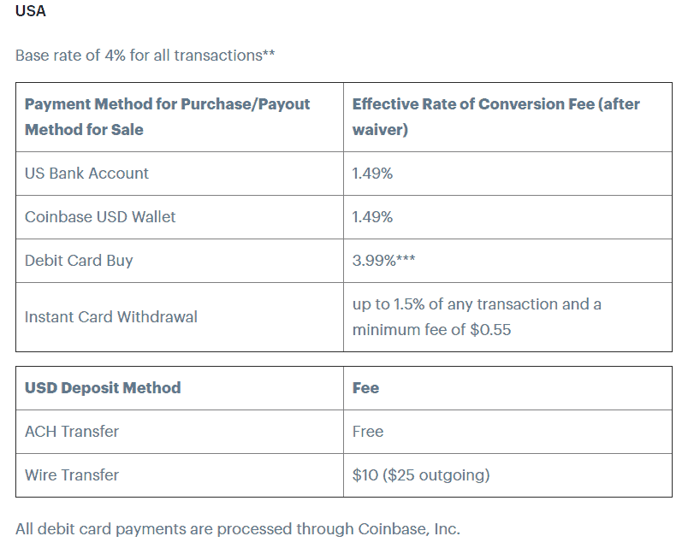The height and width of the screenshot is (548, 694).
Task: Select the USD Deposit Method header
Action: point(103,388)
